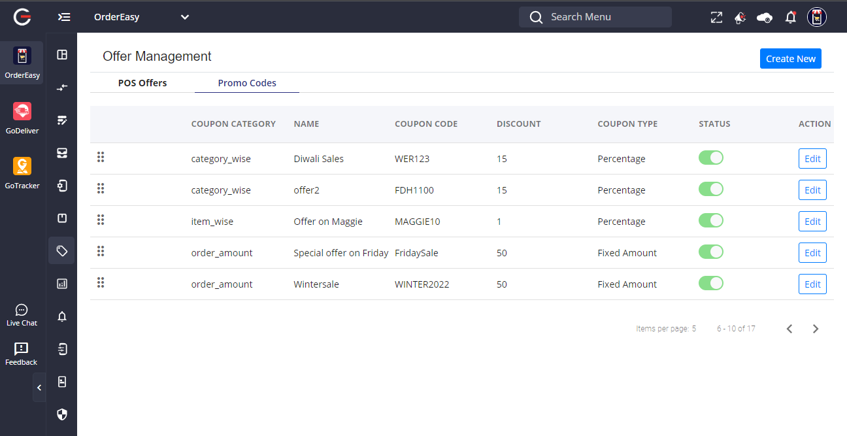Select the offers tag icon in sidebar
The image size is (847, 436).
(x=62, y=251)
